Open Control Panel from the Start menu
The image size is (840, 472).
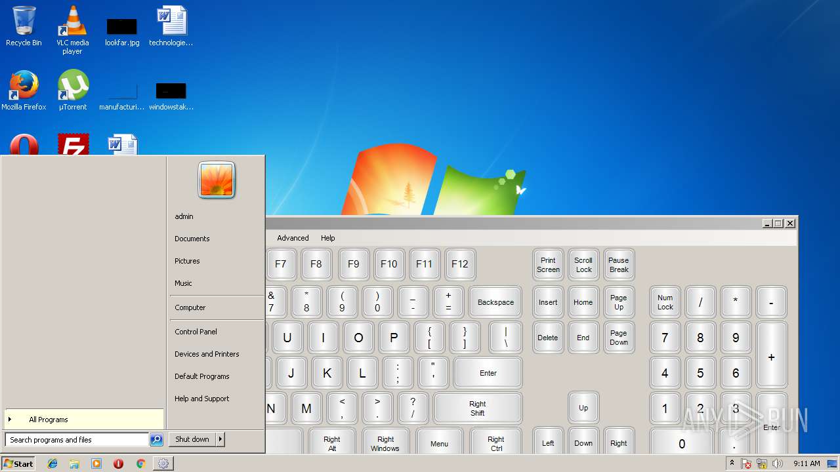click(217, 332)
